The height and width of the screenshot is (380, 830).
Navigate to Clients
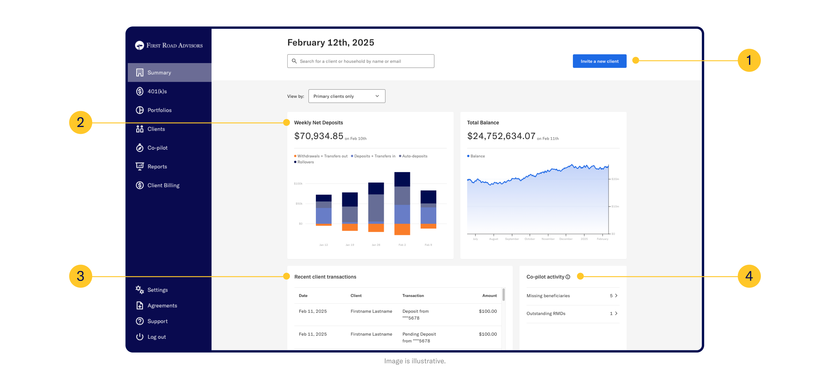coord(169,129)
